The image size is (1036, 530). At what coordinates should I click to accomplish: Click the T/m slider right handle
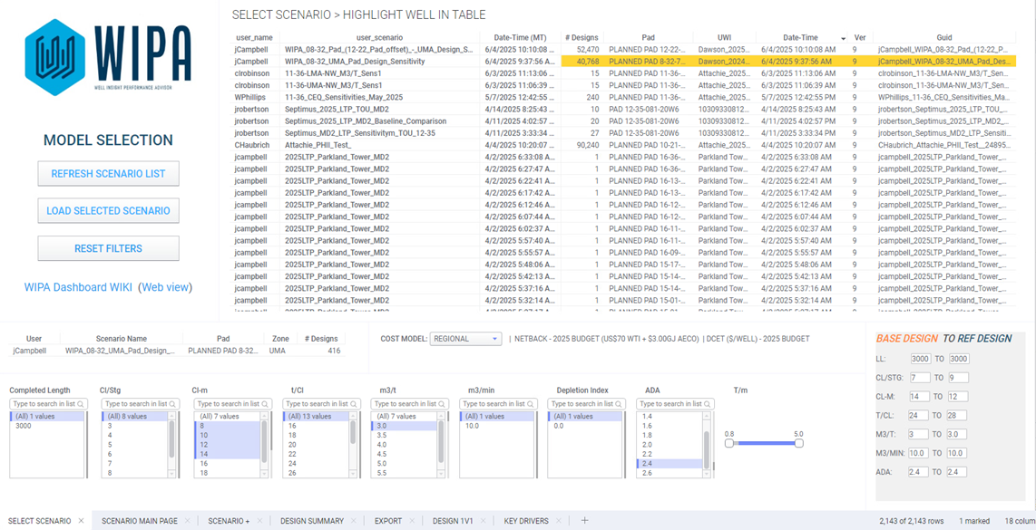tap(798, 443)
